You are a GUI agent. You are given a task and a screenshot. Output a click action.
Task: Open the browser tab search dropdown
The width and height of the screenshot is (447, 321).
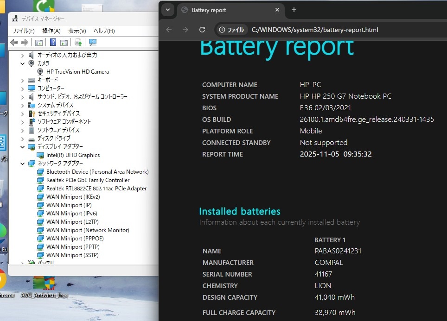point(168,10)
